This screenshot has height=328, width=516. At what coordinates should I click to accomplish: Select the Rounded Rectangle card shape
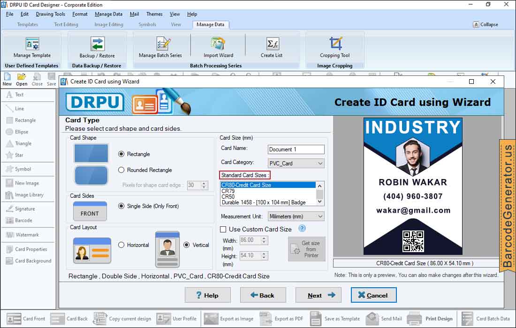click(x=121, y=170)
